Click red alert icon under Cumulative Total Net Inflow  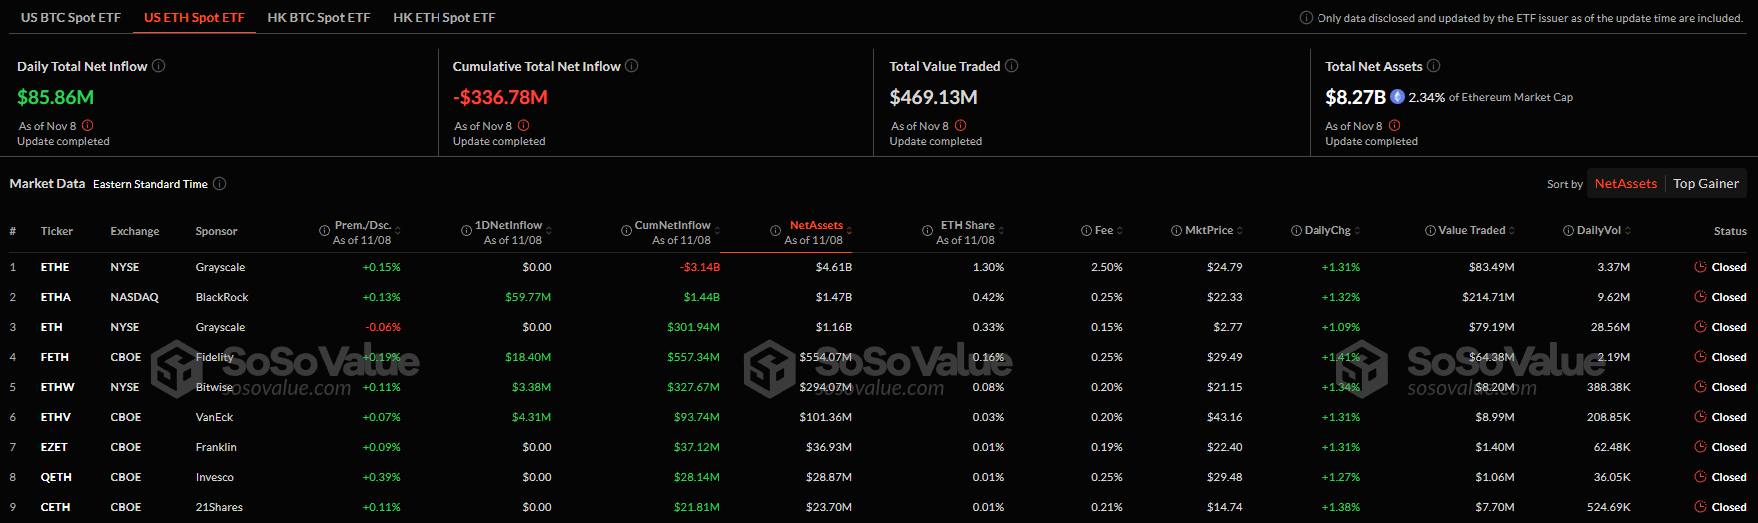[524, 126]
